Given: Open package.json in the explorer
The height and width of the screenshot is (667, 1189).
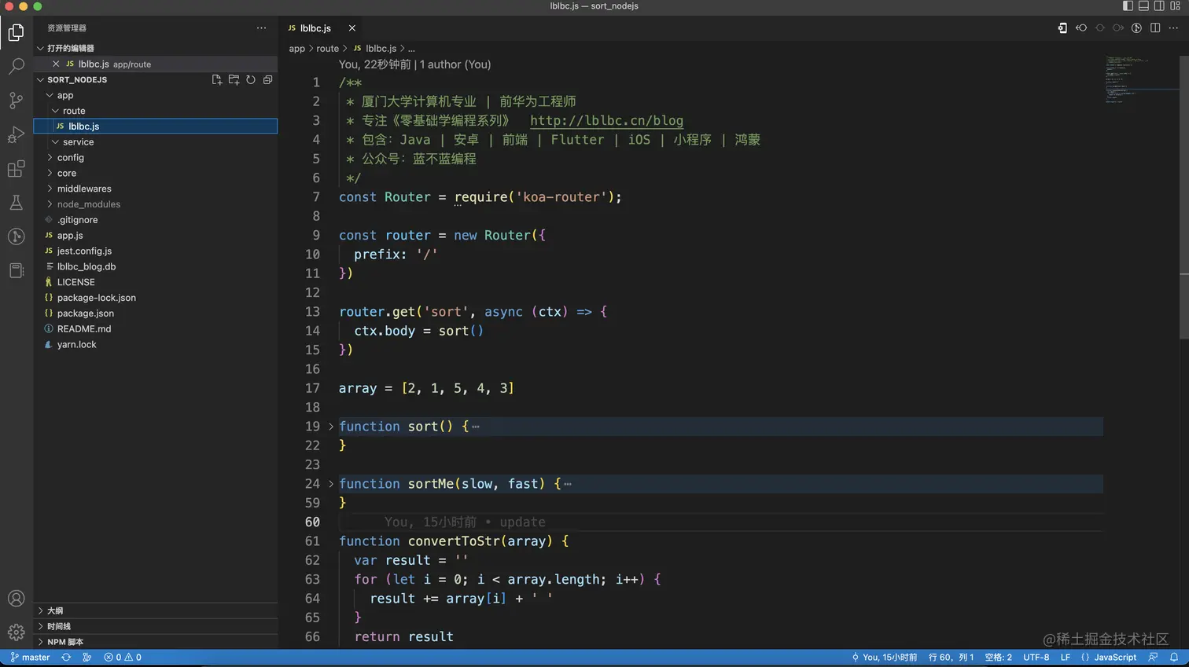Looking at the screenshot, I should click(156, 313).
